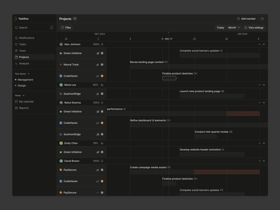Select Complete social banners updates GI bar

point(220,55)
